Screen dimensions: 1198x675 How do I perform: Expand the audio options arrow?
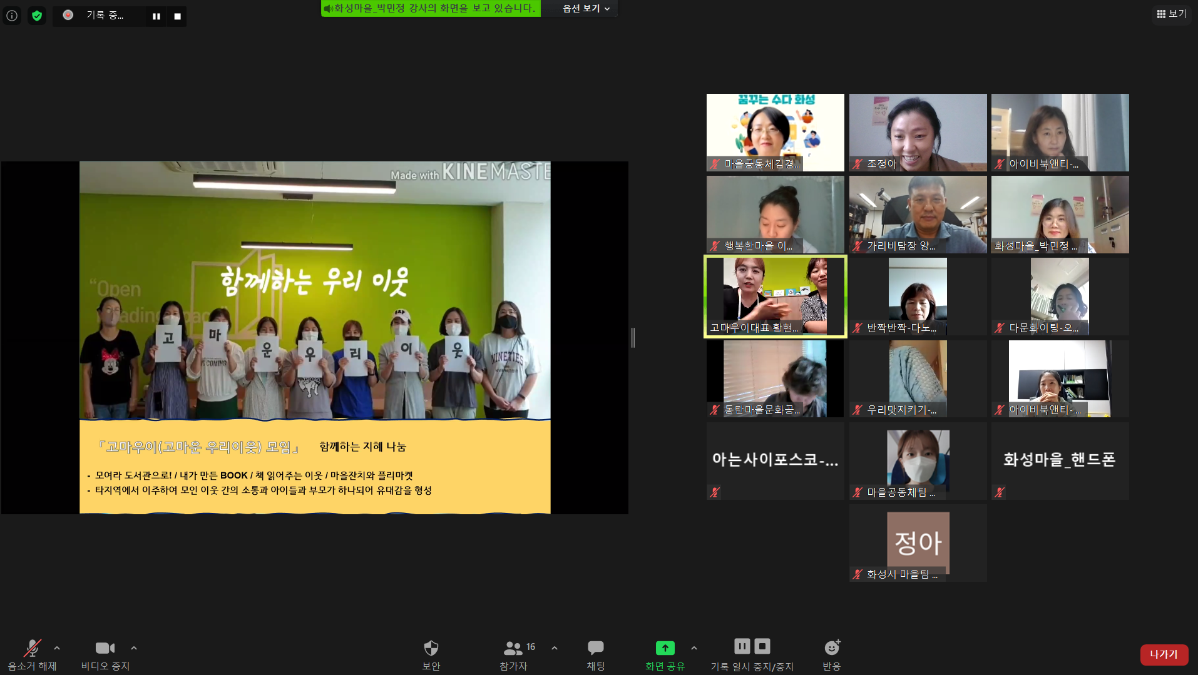(x=57, y=648)
